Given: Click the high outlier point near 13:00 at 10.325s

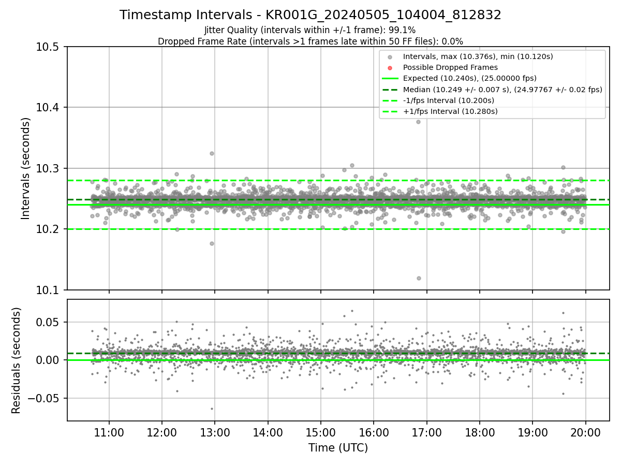Looking at the screenshot, I should pyautogui.click(x=212, y=153).
